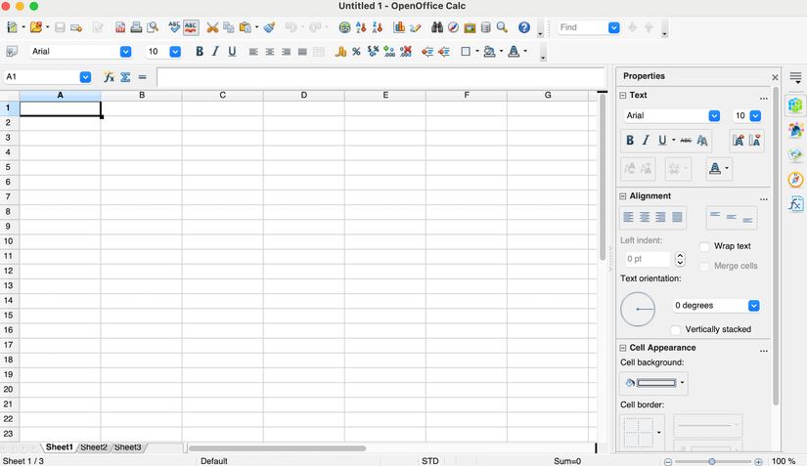Open Find & Replace binoculars icon
Viewport: 807px width, 466px height.
pyautogui.click(x=437, y=27)
